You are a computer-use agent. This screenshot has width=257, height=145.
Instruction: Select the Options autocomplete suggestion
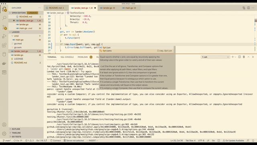[x=137, y=51]
